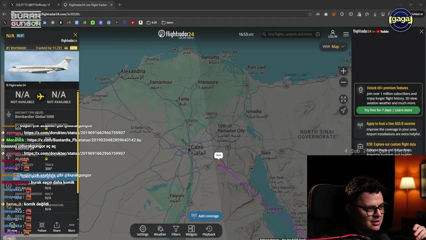Viewport: 426px width, 240px height.
Task: Toggle browser split screen icon
Action: [x=351, y=14]
